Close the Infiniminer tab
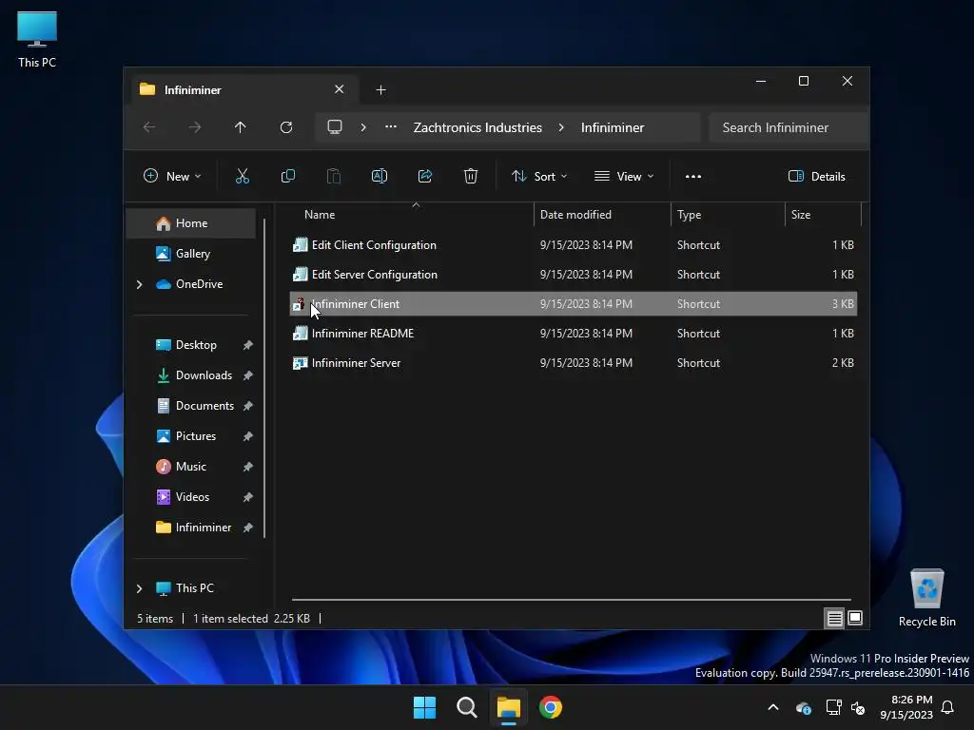The height and width of the screenshot is (730, 974). [340, 89]
